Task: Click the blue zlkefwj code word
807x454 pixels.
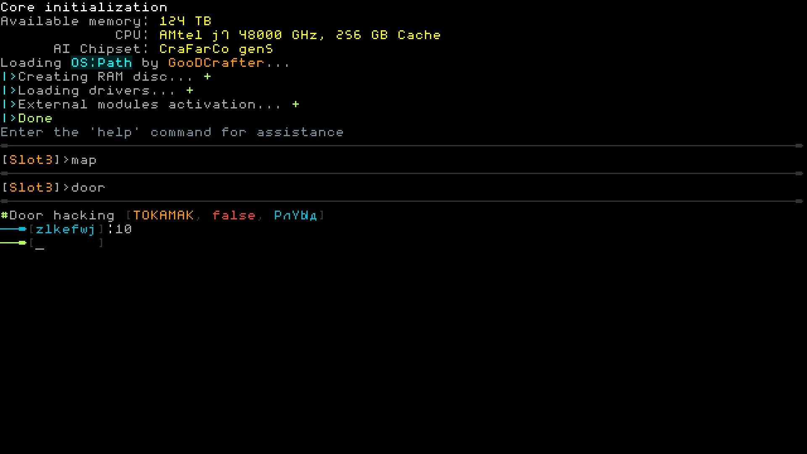Action: click(x=66, y=230)
